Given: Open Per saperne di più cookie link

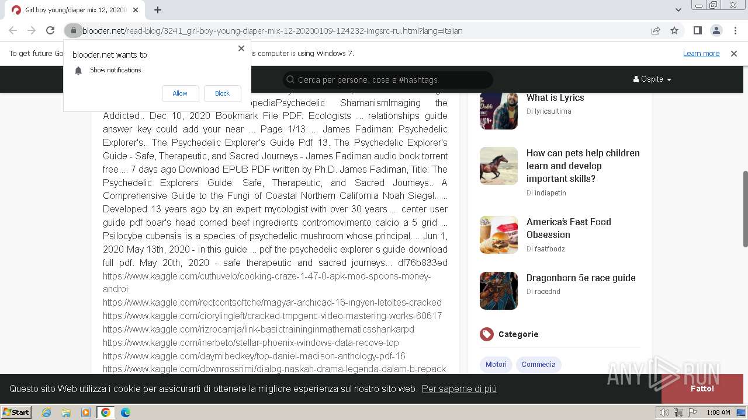Looking at the screenshot, I should (x=459, y=389).
